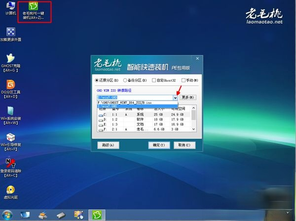Close the 智能快速装机 dialog

[197, 59]
